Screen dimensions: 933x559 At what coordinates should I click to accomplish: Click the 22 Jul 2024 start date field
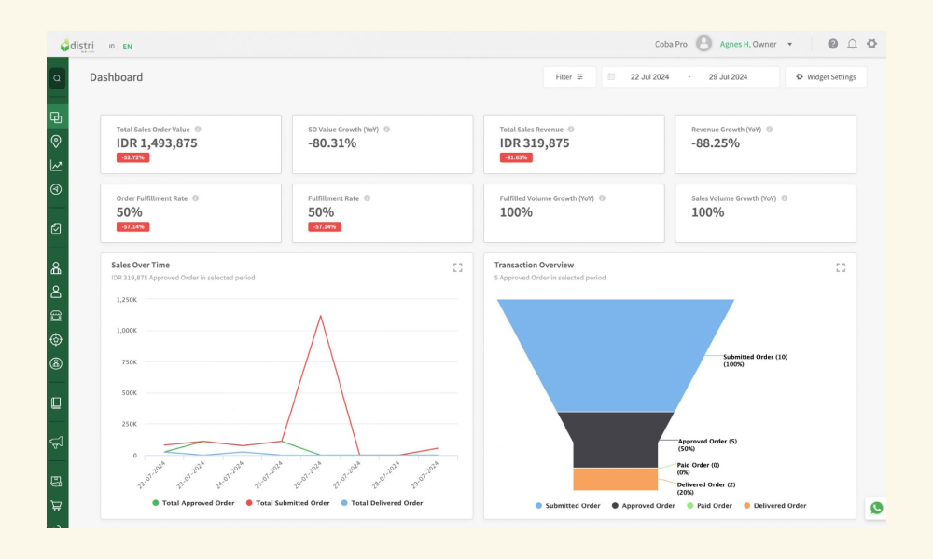pyautogui.click(x=649, y=77)
